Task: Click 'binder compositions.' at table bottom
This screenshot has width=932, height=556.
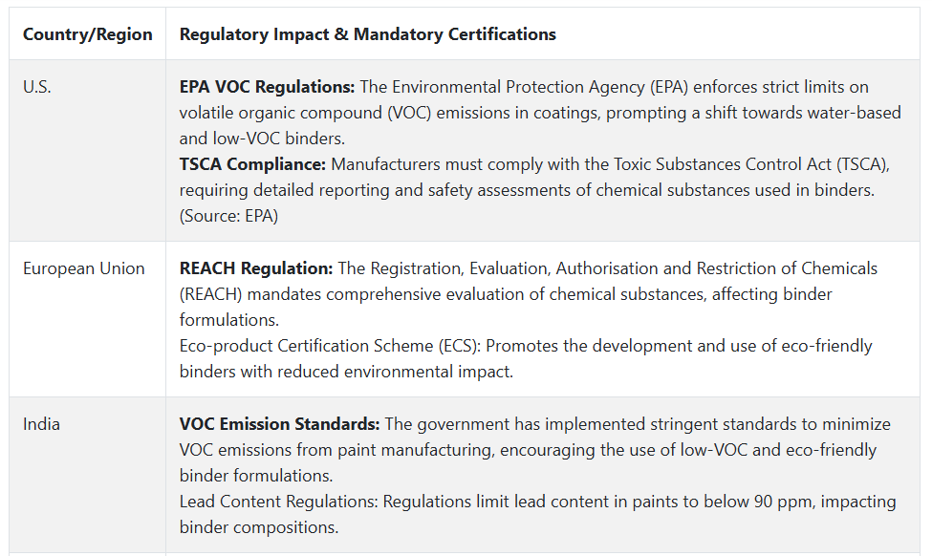Action: tap(259, 527)
